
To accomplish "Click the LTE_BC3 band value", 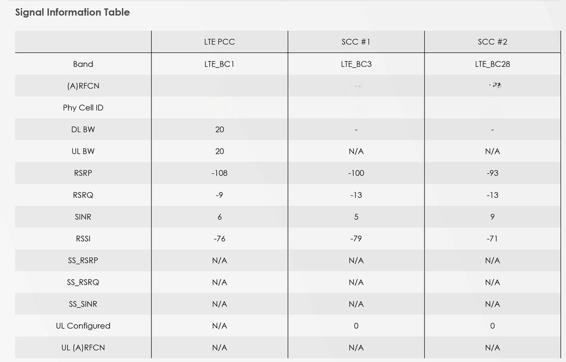I will click(356, 64).
